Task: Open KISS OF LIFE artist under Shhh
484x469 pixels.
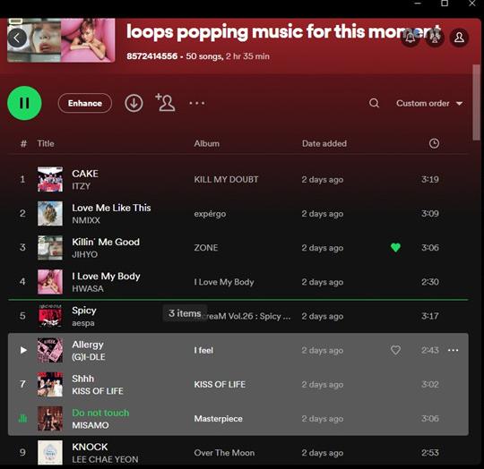Action: [x=98, y=391]
